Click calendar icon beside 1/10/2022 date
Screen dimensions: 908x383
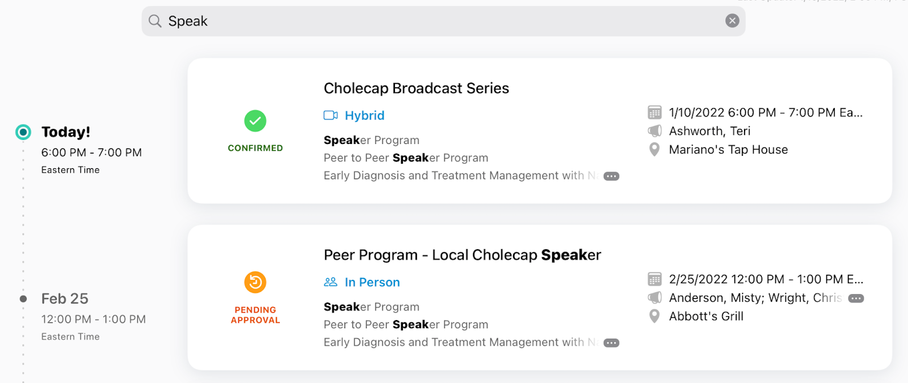(x=654, y=112)
